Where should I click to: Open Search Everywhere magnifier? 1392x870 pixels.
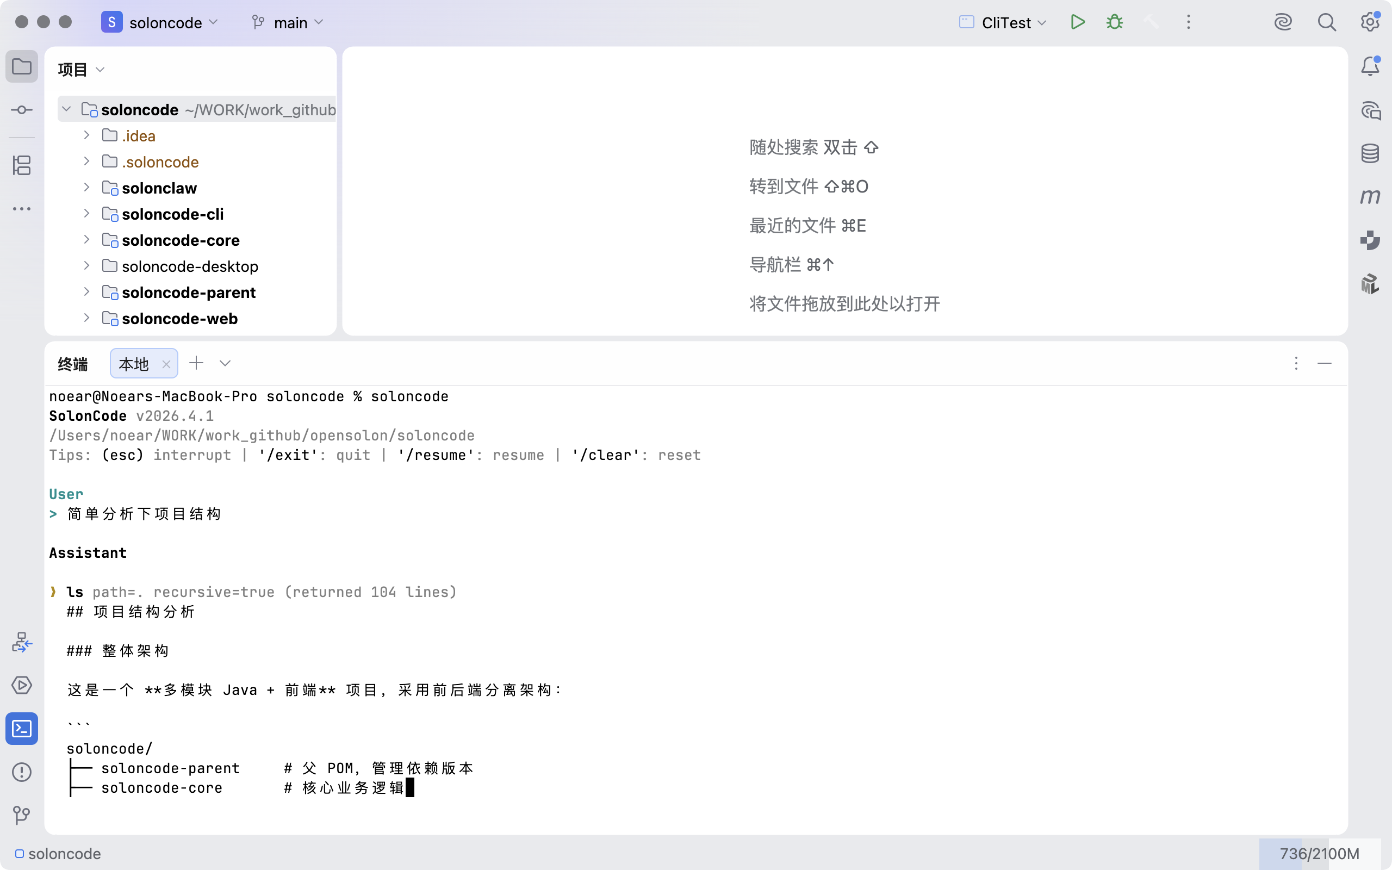(1326, 22)
